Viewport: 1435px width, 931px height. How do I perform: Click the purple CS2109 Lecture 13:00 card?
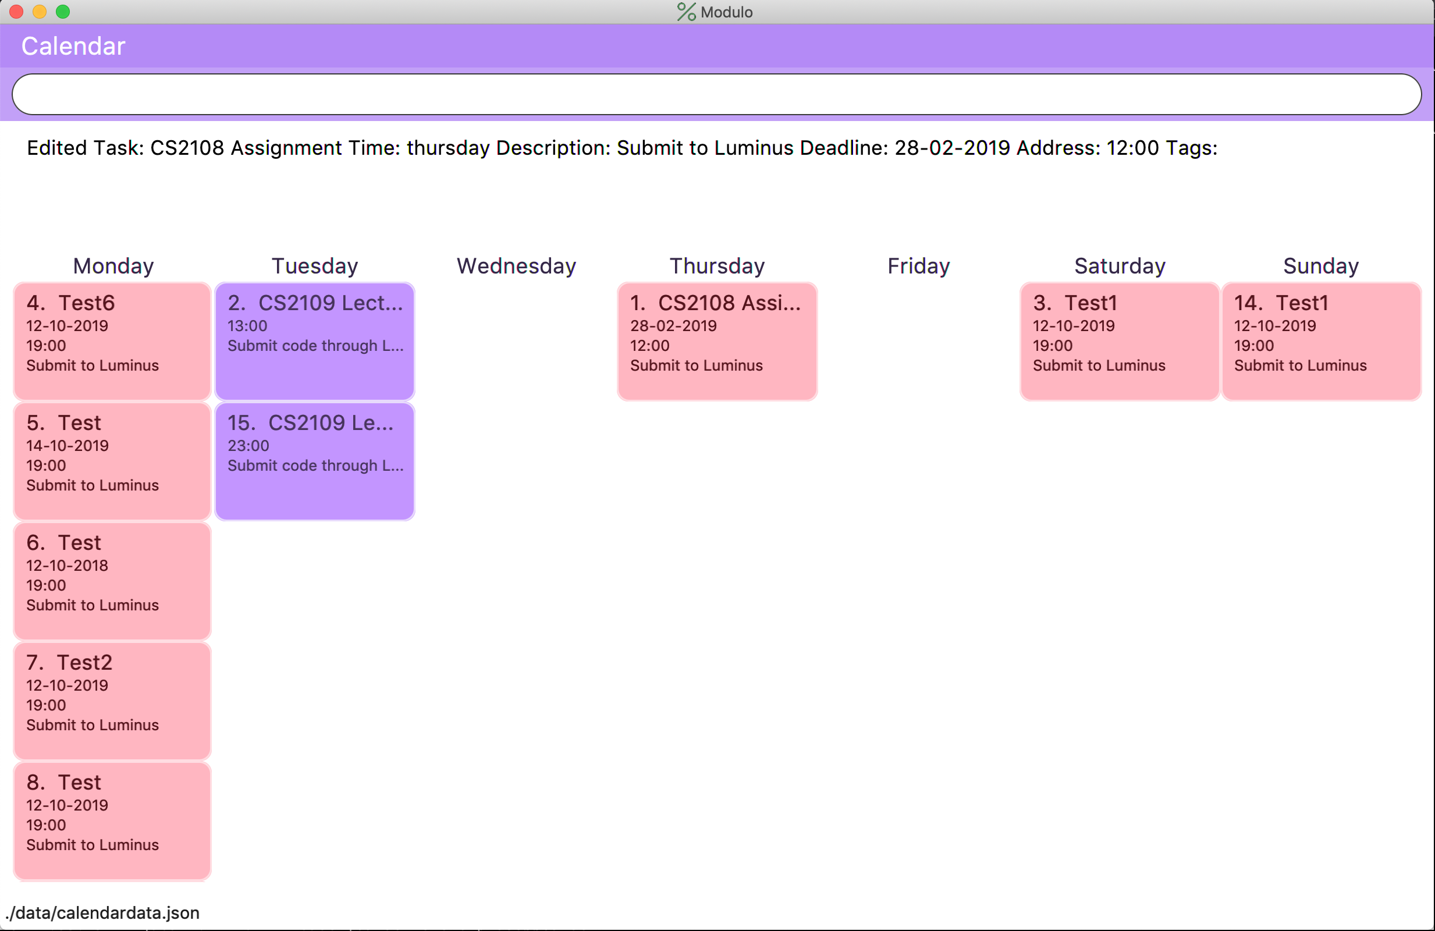[315, 340]
